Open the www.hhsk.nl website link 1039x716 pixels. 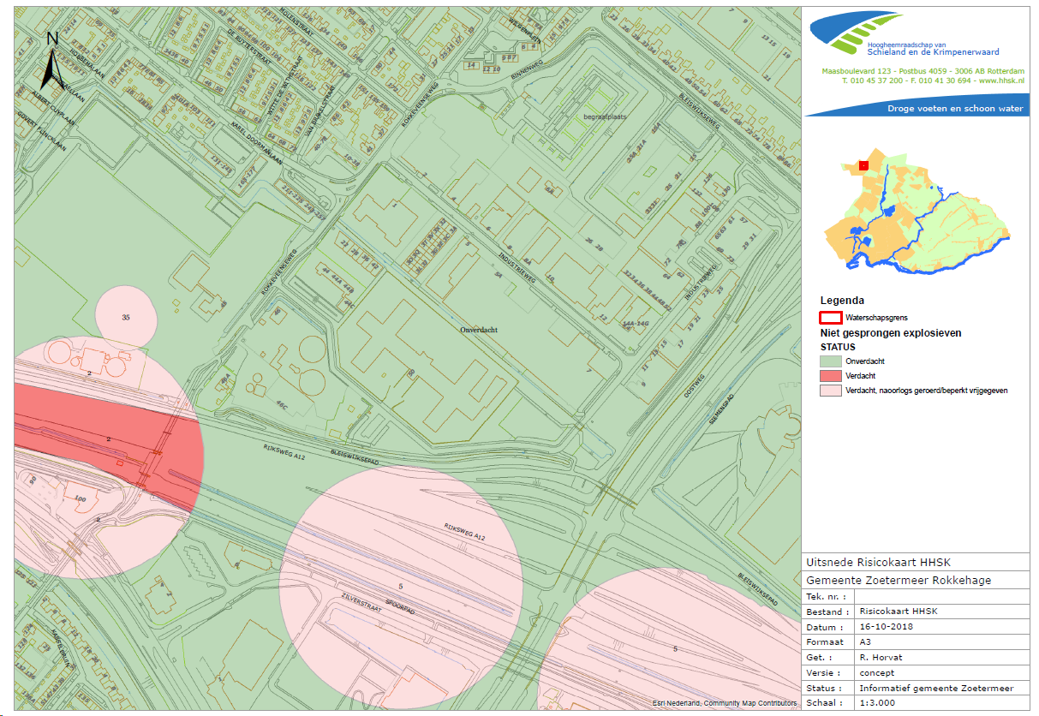coord(1001,81)
